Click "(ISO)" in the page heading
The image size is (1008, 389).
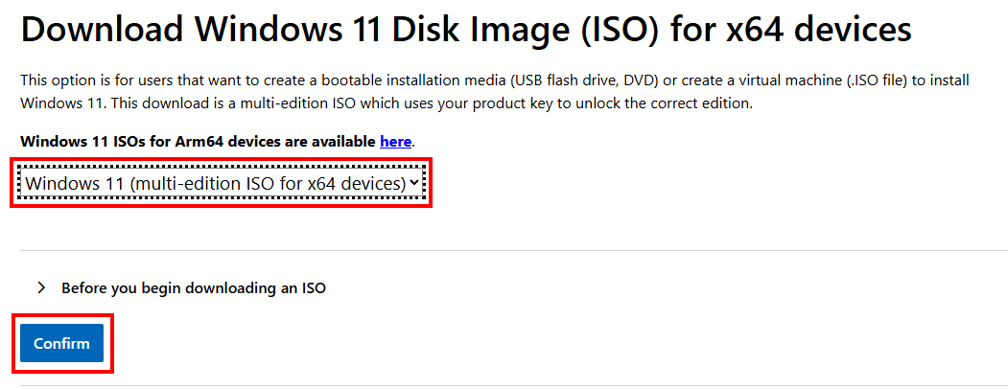620,31
